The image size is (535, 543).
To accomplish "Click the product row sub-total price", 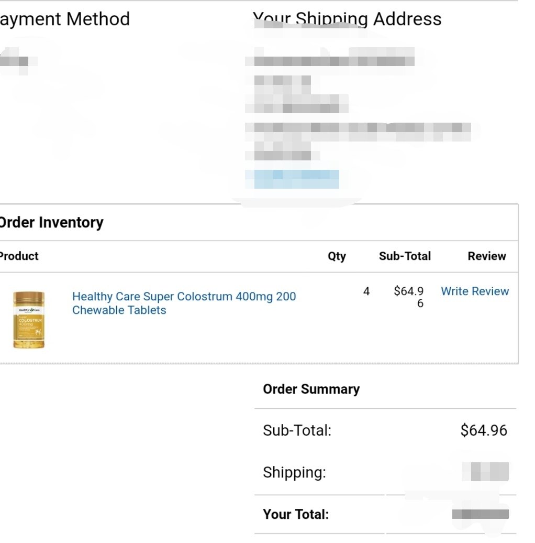I will [x=409, y=297].
